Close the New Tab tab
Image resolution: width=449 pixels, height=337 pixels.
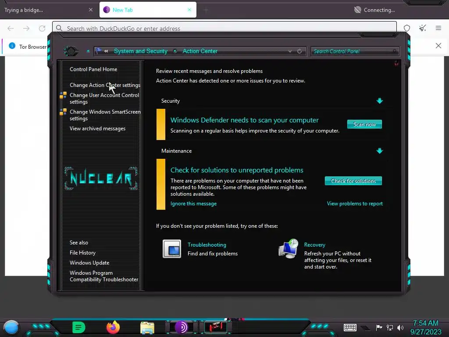(189, 10)
